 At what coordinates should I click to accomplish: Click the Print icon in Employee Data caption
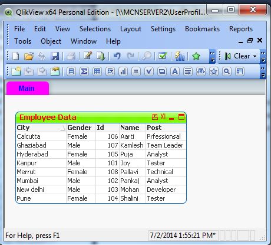[155, 117]
